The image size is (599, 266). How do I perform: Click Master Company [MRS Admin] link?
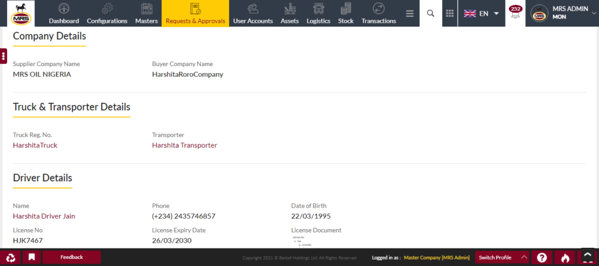436,258
